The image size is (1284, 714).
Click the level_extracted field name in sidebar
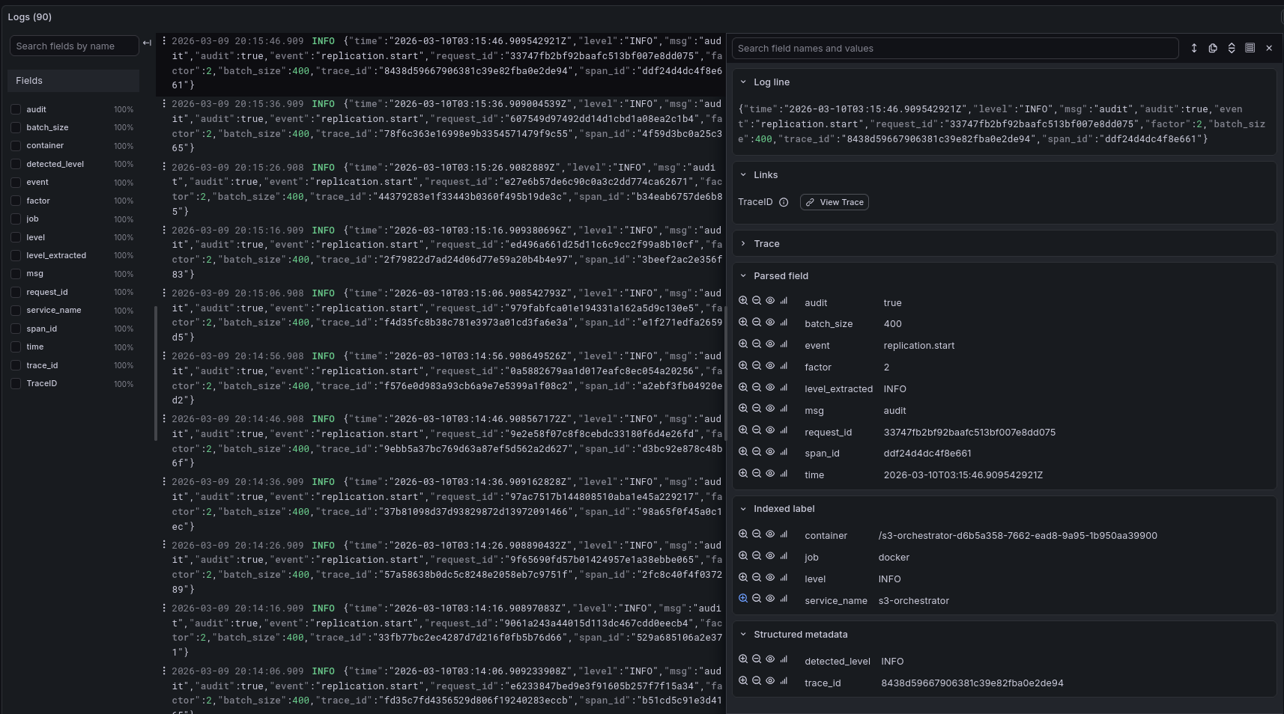point(56,255)
